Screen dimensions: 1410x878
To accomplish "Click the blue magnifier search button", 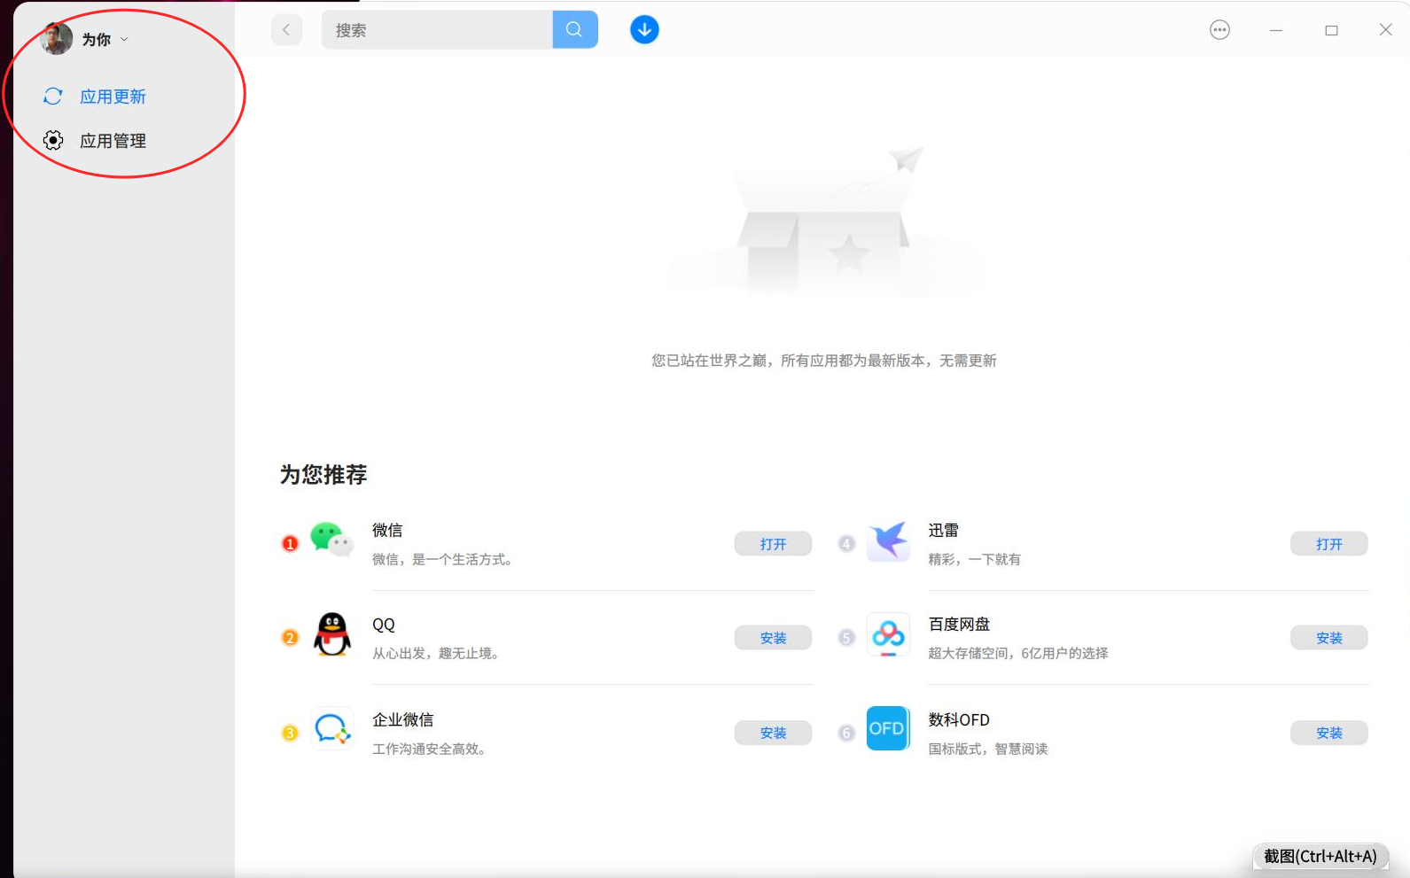I will [x=575, y=29].
